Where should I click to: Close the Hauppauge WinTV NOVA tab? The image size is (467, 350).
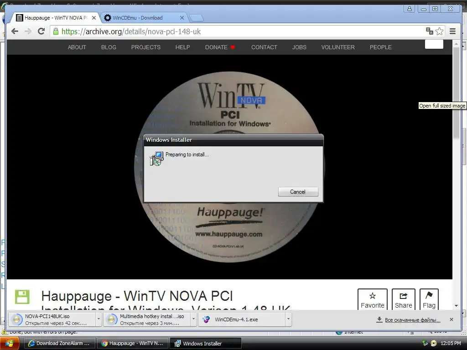click(x=94, y=18)
